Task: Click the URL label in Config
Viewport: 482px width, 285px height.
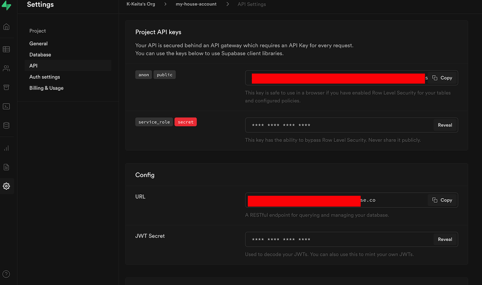Action: coord(140,197)
